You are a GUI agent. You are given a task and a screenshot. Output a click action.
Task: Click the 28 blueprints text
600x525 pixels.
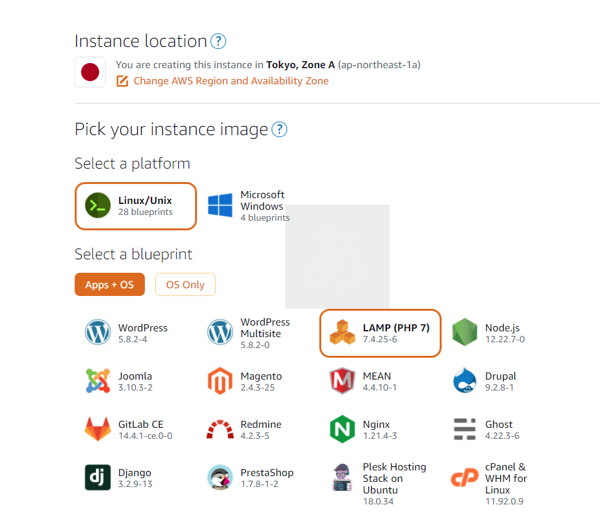click(x=145, y=212)
